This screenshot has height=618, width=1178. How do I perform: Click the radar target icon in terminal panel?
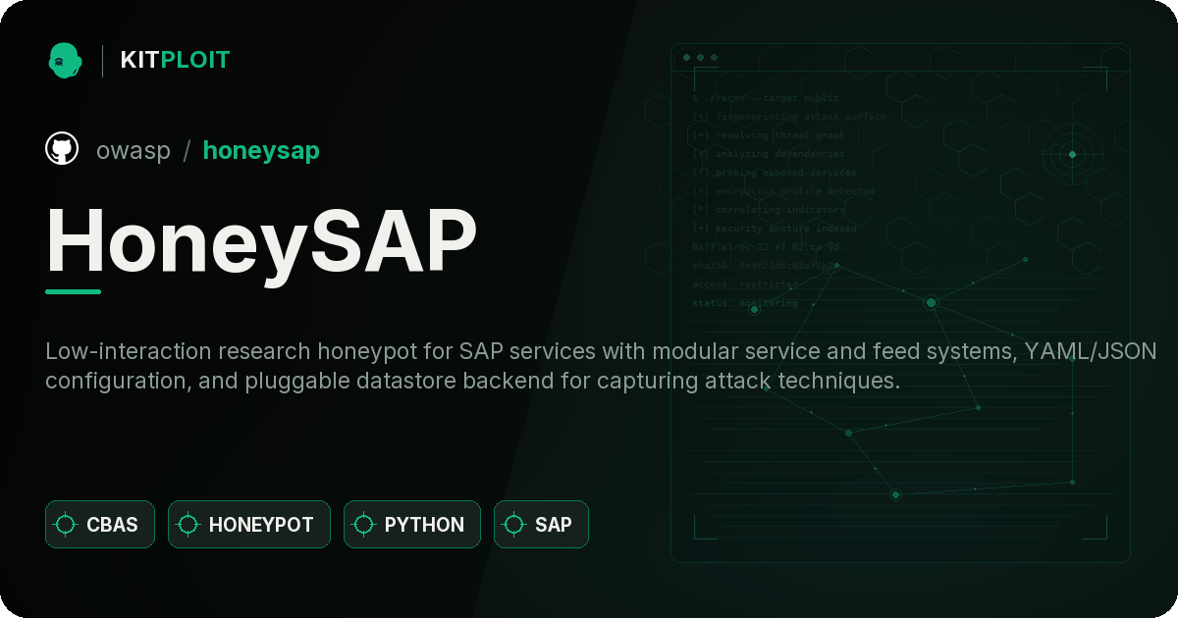click(x=1072, y=154)
